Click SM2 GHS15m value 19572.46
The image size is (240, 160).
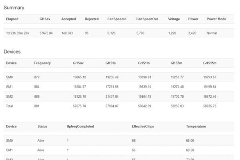210,97
